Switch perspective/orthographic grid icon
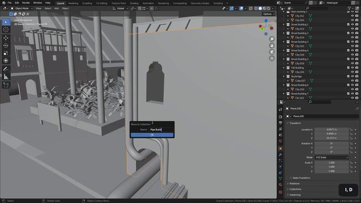The height and width of the screenshot is (203, 361). pyautogui.click(x=272, y=58)
